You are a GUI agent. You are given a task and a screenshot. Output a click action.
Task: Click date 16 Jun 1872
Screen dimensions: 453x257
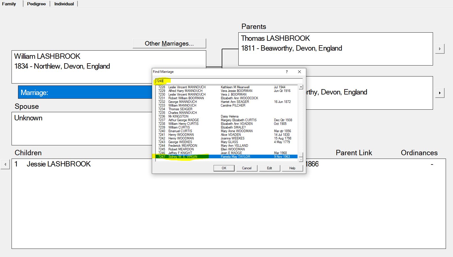coord(282,102)
